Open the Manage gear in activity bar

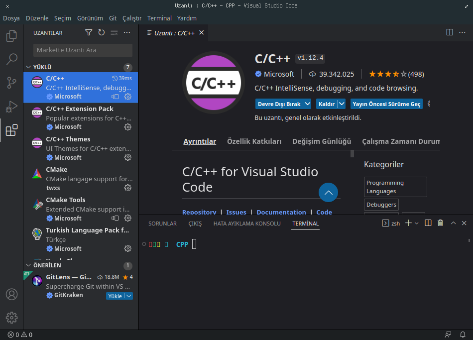[x=11, y=318]
